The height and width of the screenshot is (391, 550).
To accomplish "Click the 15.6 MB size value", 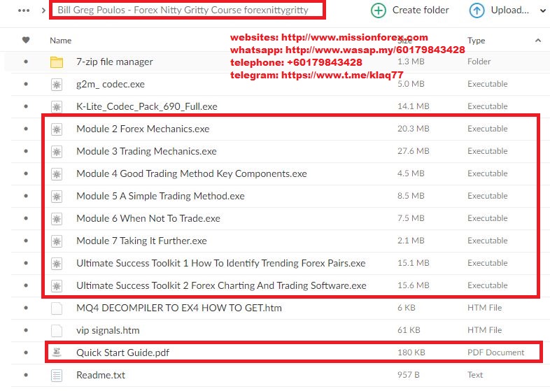I will click(414, 285).
